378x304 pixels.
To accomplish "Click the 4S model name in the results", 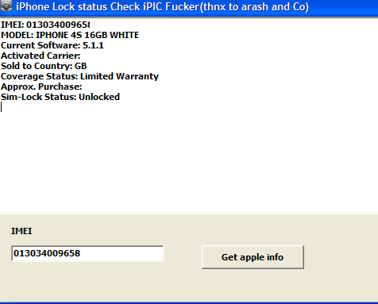I will pyautogui.click(x=76, y=35).
